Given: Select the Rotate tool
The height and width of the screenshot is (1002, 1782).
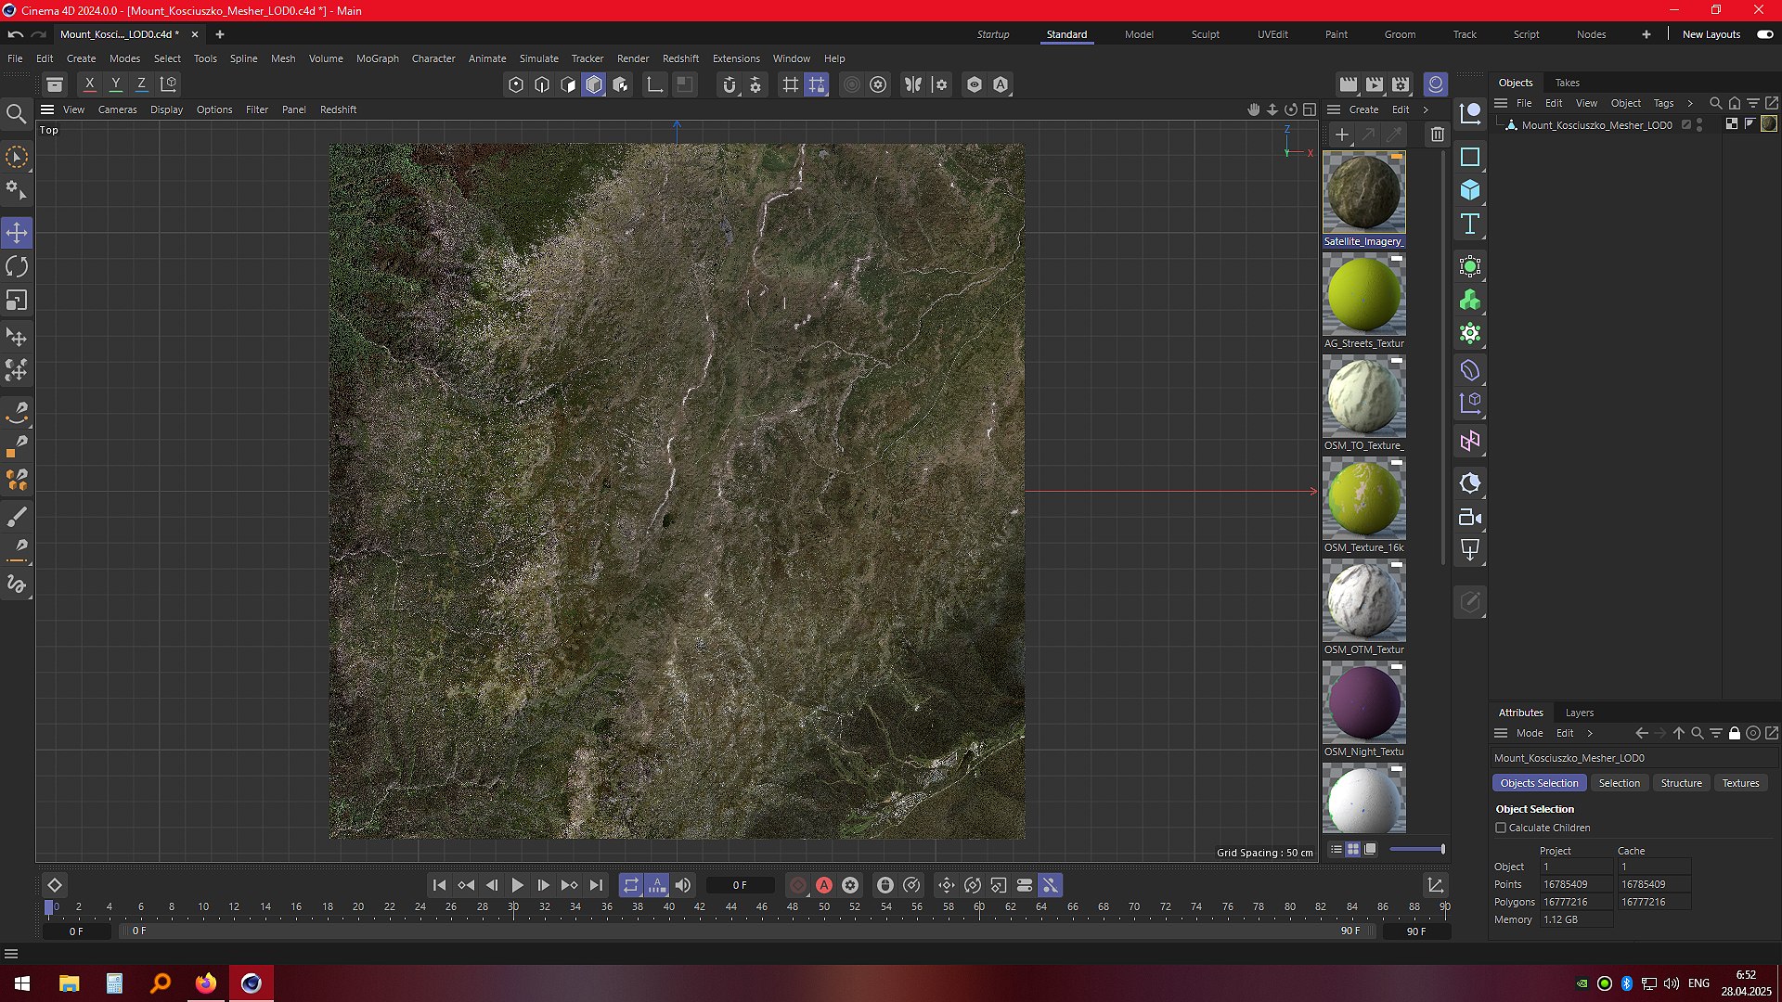Looking at the screenshot, I should tap(17, 267).
